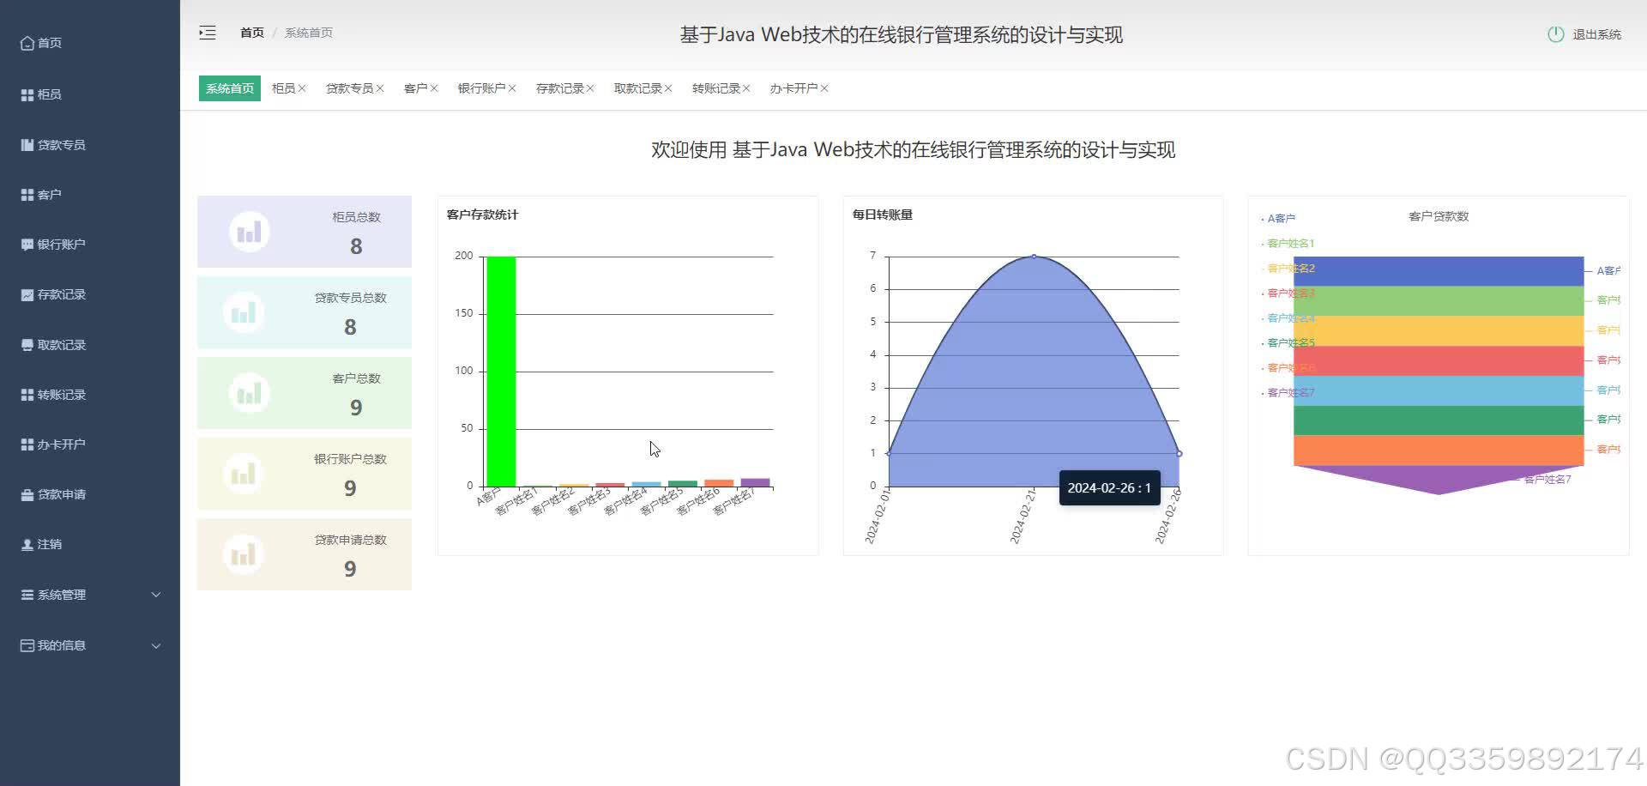
Task: Close the 取款记录 tab with its X
Action: click(x=668, y=88)
